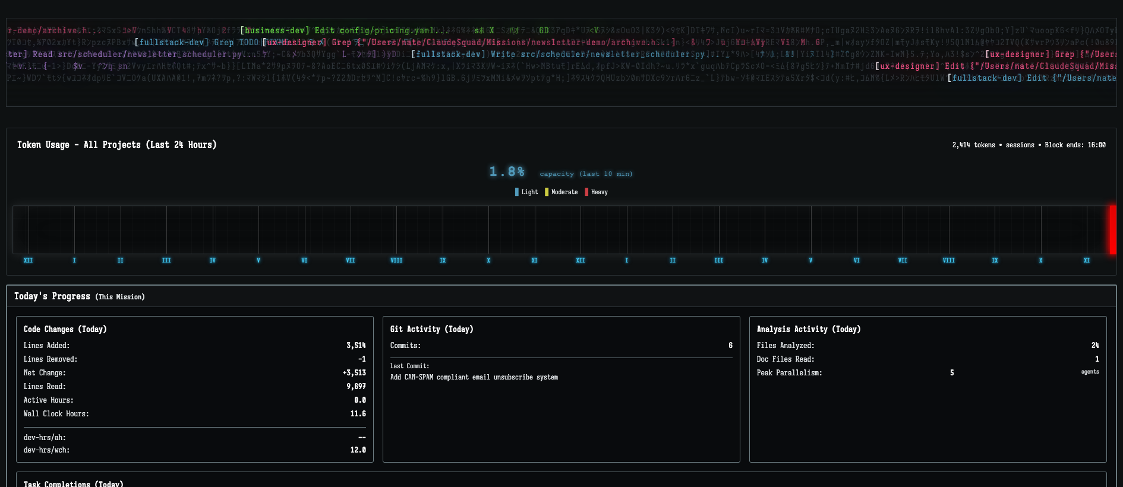Select the Net Change value +3,513

click(354, 373)
